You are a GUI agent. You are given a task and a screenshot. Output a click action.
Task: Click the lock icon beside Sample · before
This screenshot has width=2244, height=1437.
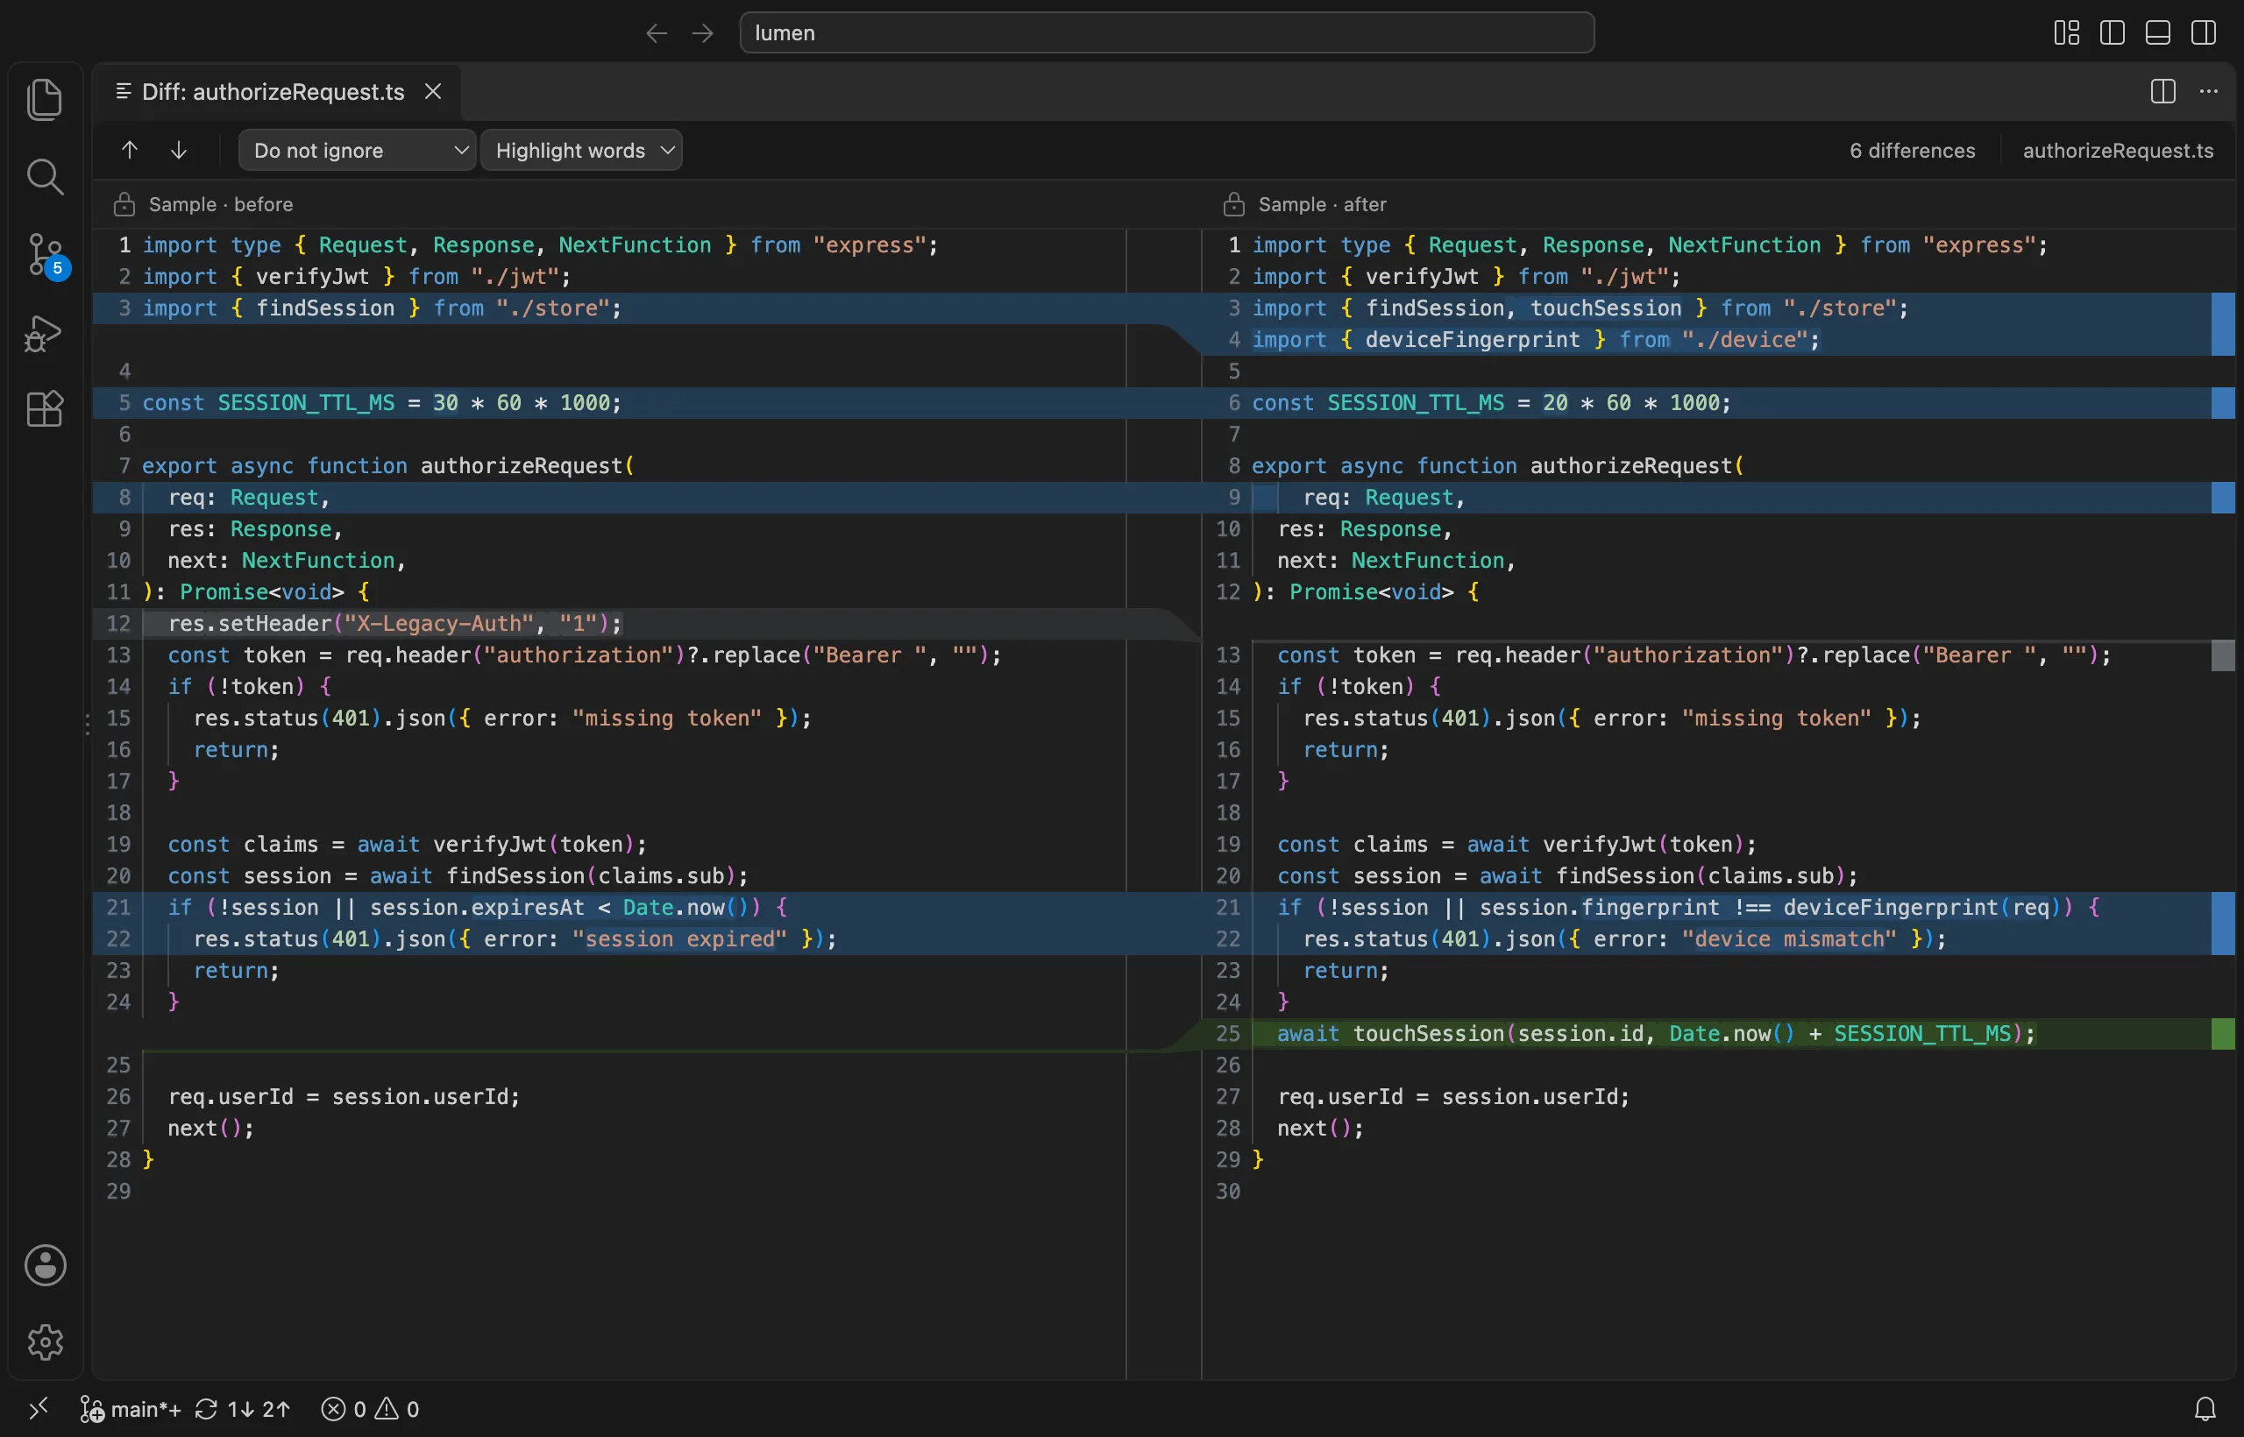tap(124, 204)
